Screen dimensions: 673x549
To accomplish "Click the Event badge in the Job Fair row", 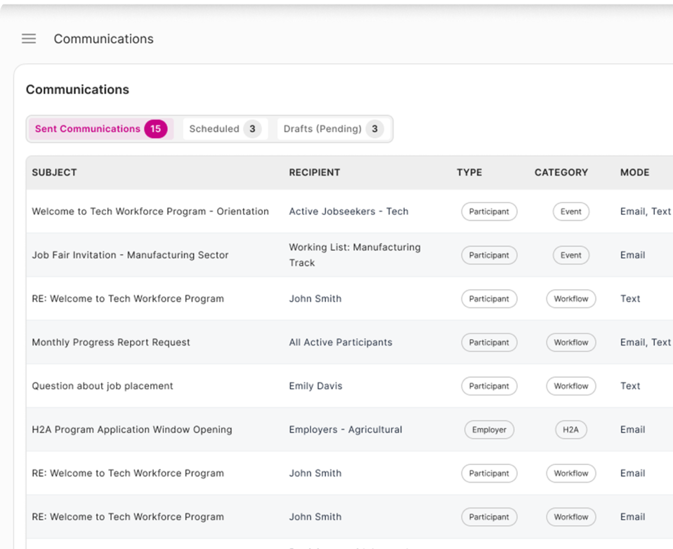I will (571, 255).
